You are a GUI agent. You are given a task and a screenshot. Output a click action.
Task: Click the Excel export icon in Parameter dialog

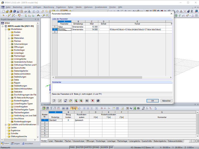(76, 101)
